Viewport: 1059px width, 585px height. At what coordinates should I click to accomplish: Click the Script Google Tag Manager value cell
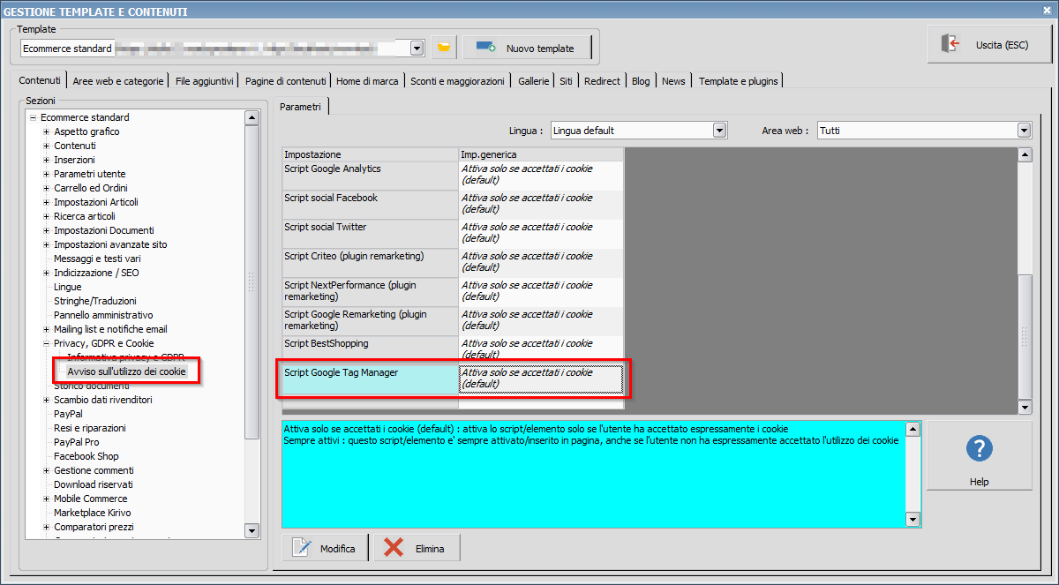(x=541, y=379)
